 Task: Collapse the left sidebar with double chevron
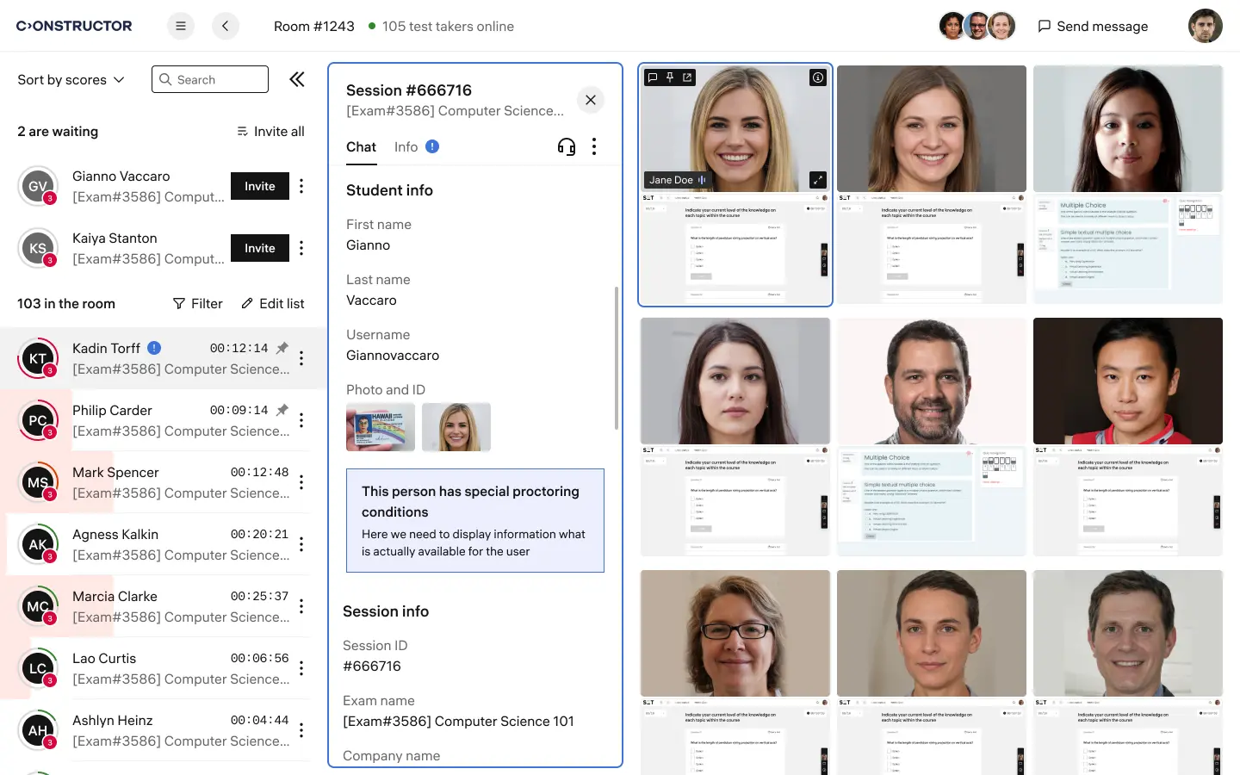point(297,80)
